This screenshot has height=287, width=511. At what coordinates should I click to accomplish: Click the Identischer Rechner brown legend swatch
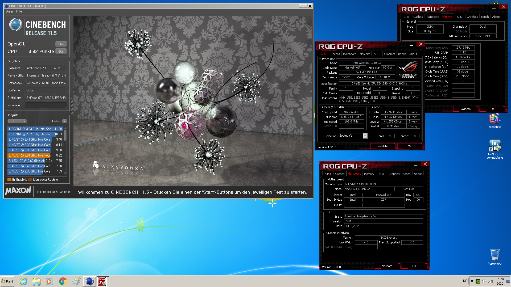click(30, 180)
